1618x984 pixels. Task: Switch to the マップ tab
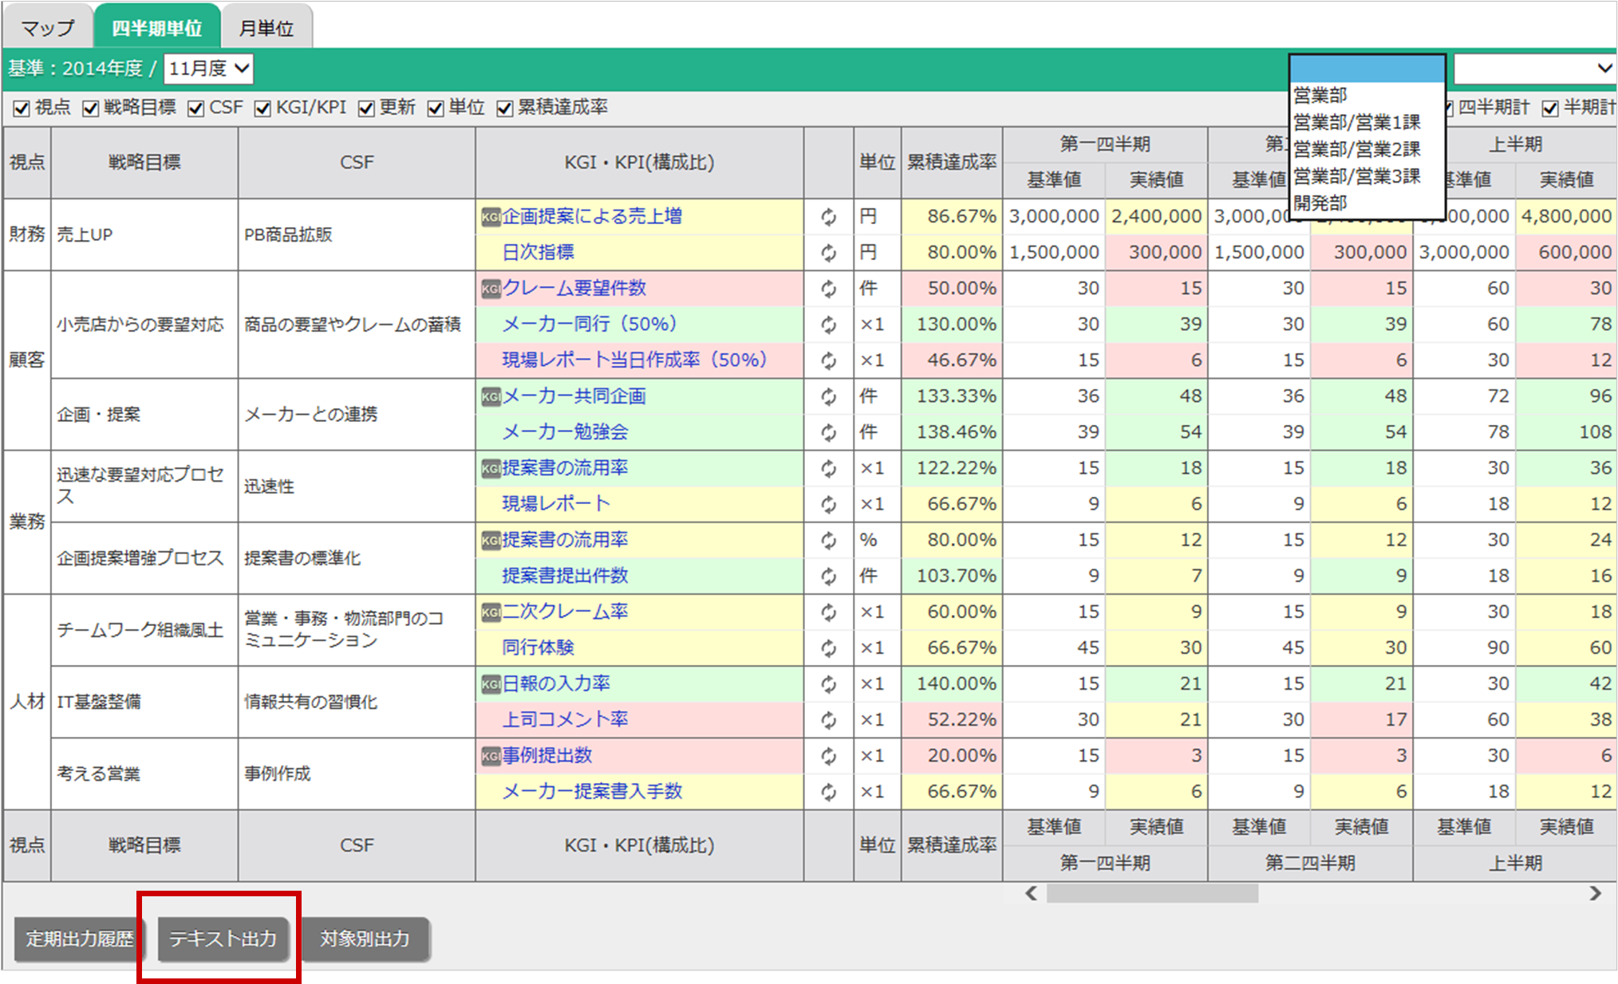[x=47, y=28]
